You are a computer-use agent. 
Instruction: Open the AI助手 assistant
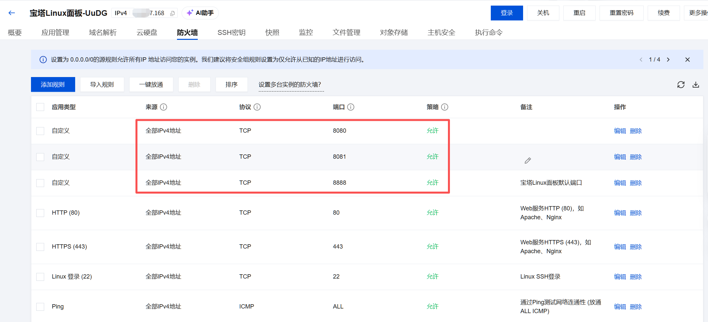coord(200,13)
